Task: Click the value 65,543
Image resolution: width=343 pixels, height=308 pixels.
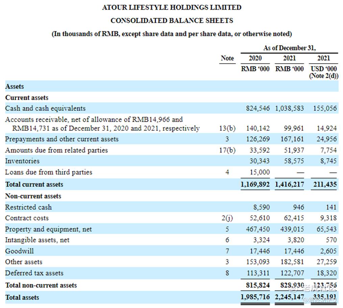Action: coord(326,230)
